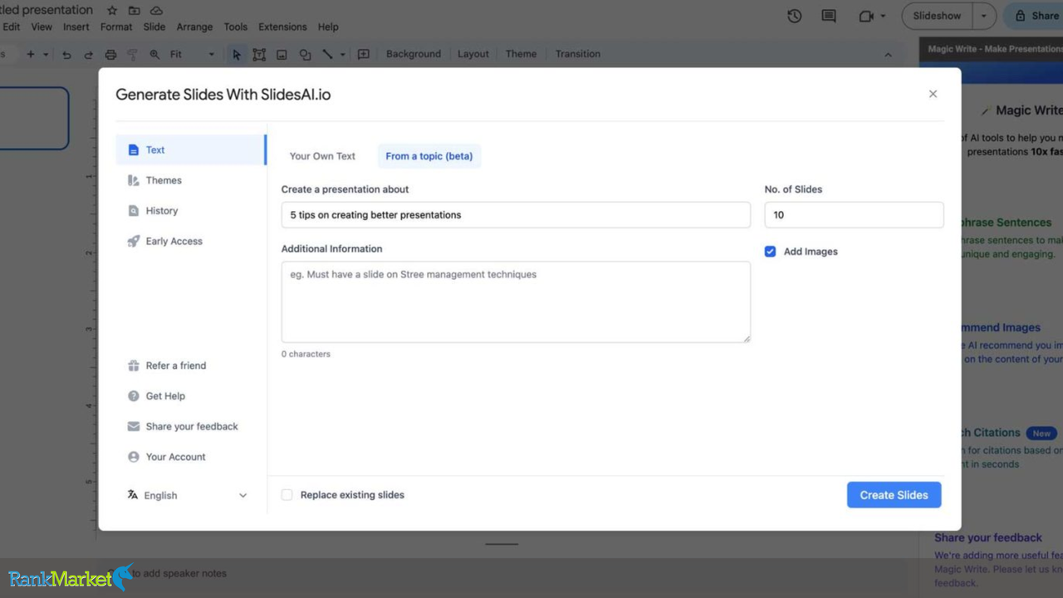Click the No. of Slides field
1063x598 pixels.
pyautogui.click(x=854, y=215)
